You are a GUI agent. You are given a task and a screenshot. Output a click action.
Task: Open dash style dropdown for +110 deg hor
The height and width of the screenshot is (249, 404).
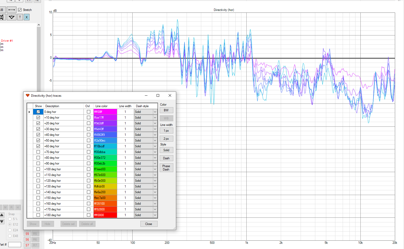[155, 175]
